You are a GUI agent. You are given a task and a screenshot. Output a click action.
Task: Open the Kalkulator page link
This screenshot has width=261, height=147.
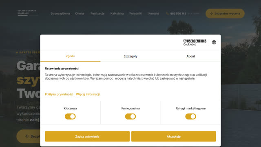(117, 13)
